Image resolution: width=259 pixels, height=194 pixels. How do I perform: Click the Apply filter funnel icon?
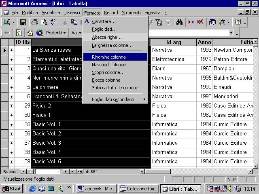pyautogui.click(x=168, y=22)
